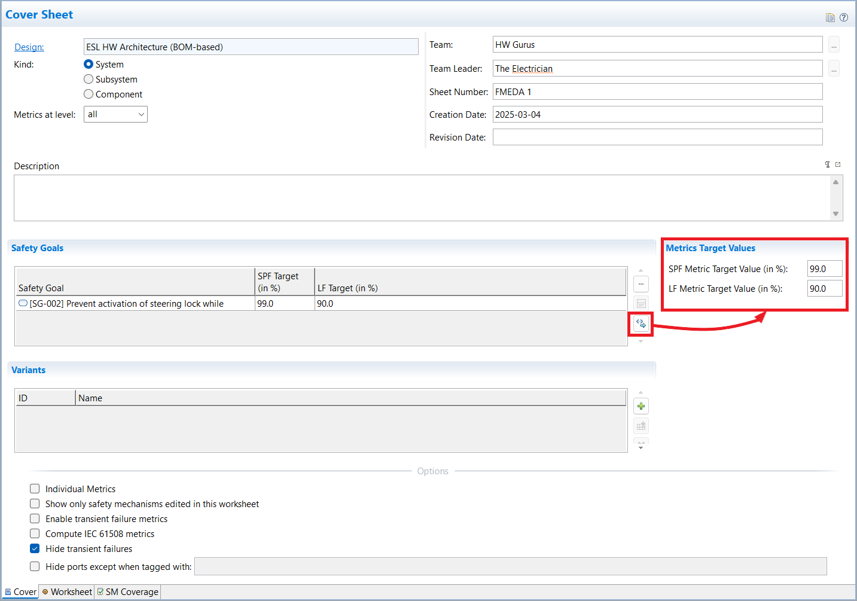
Task: Click the transfer targets arrow icon beside Safety Goals
Action: (641, 324)
